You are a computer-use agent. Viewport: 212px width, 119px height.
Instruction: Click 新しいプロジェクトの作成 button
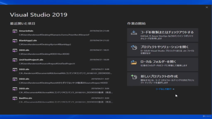(163, 79)
